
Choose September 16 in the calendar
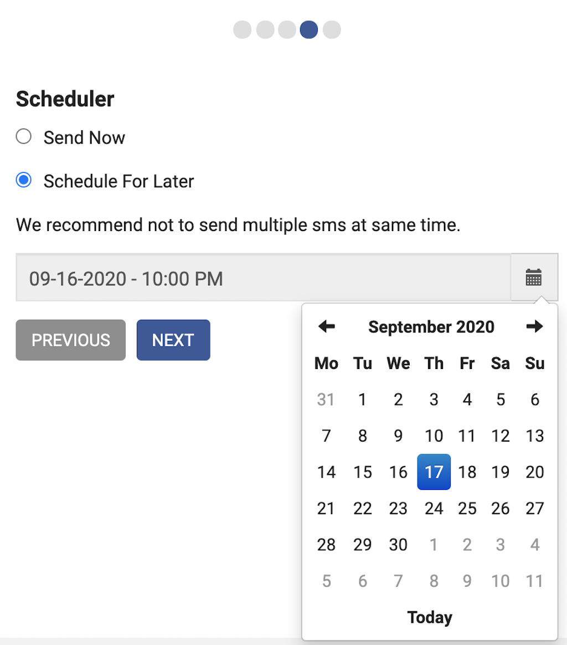pyautogui.click(x=398, y=472)
